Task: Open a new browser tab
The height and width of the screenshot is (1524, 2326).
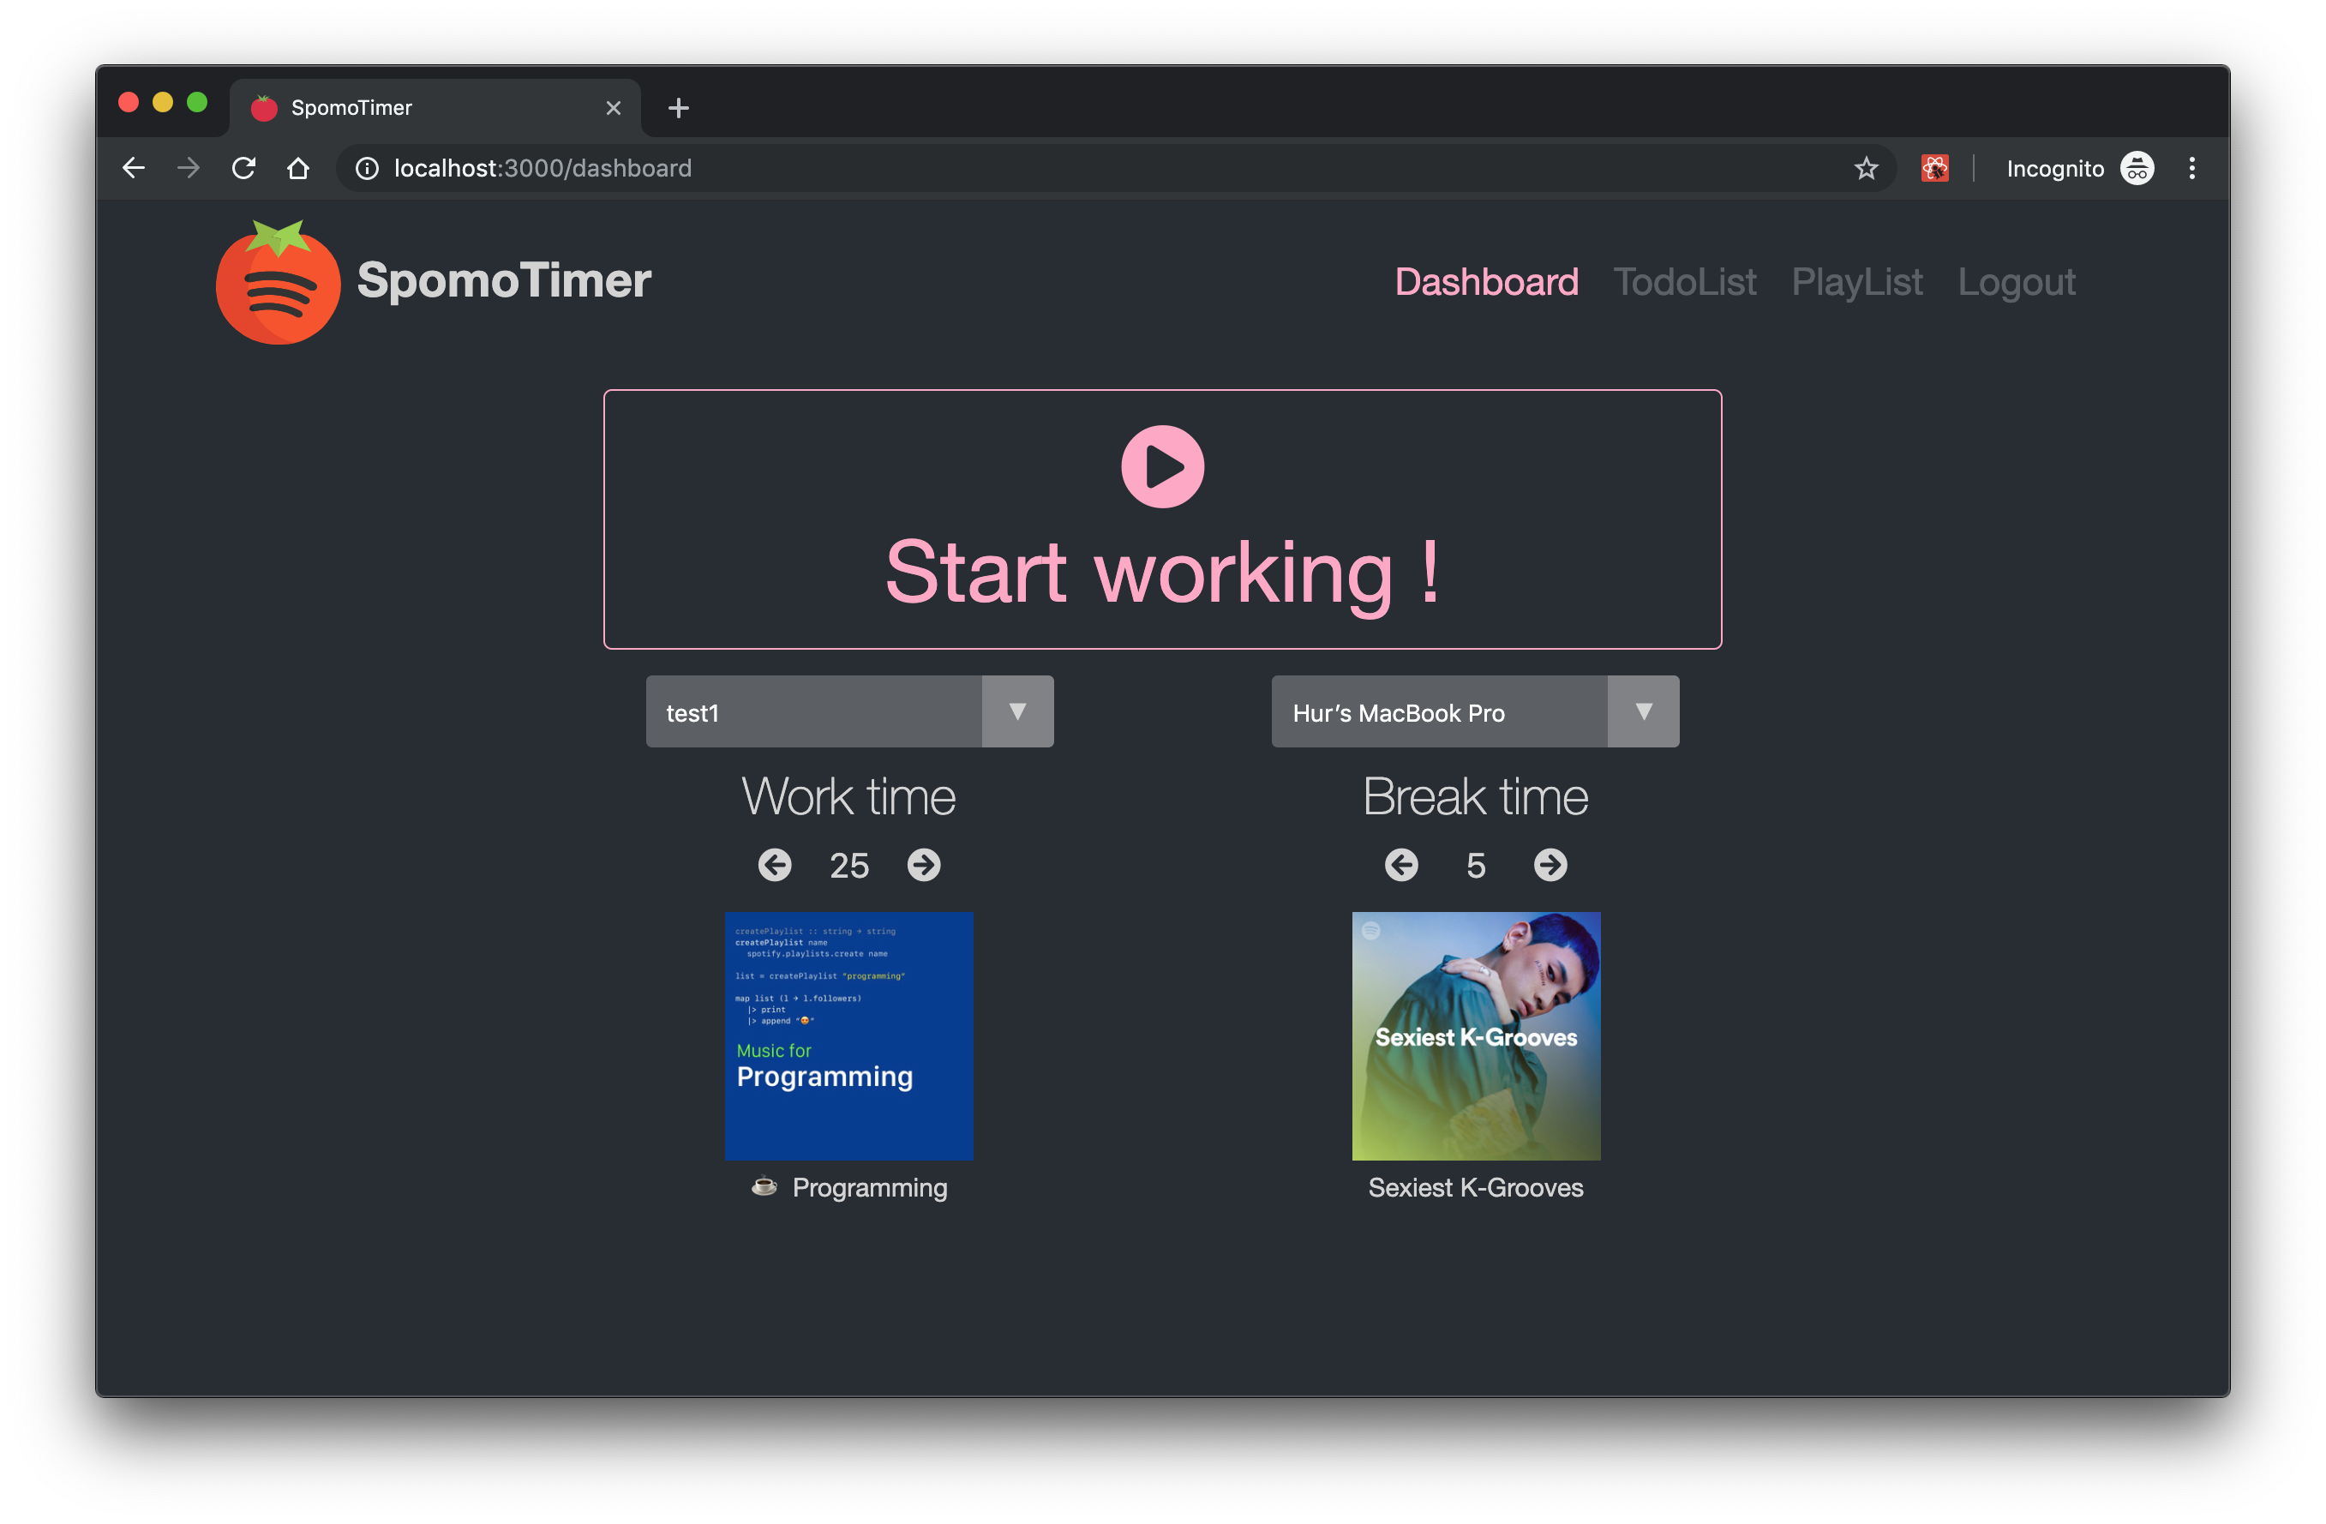Action: [x=678, y=107]
